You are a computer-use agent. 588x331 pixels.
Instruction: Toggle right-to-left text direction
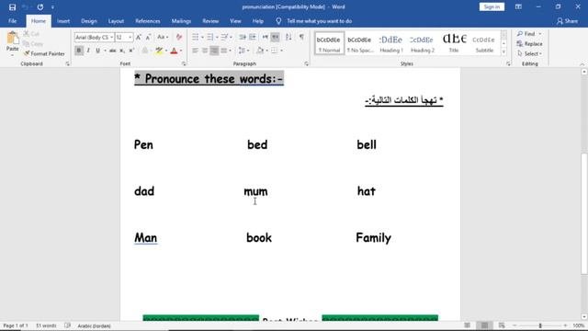click(276, 37)
